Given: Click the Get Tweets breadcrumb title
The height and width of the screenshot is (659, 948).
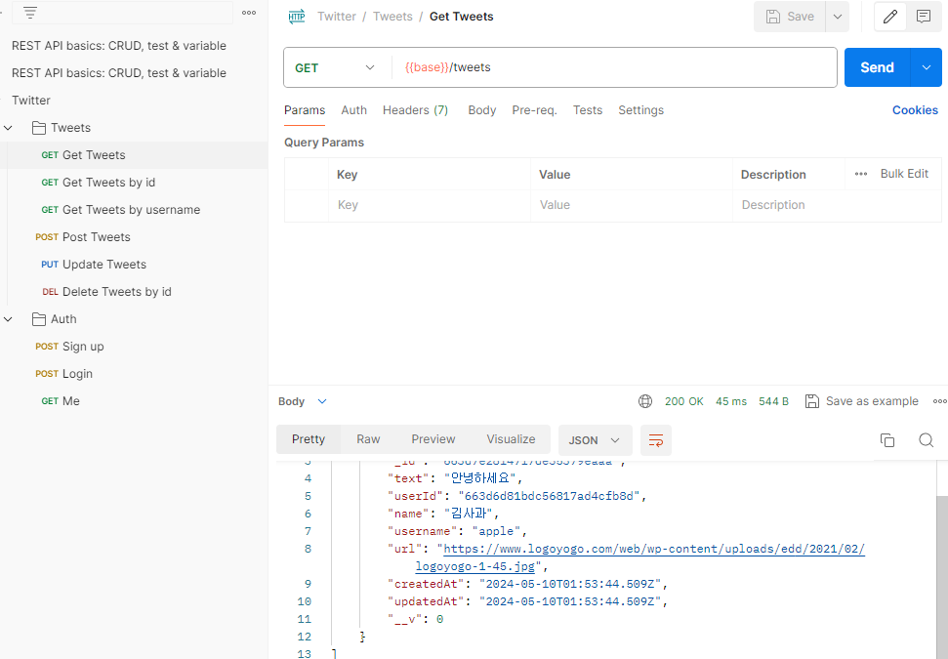Looking at the screenshot, I should (x=461, y=17).
